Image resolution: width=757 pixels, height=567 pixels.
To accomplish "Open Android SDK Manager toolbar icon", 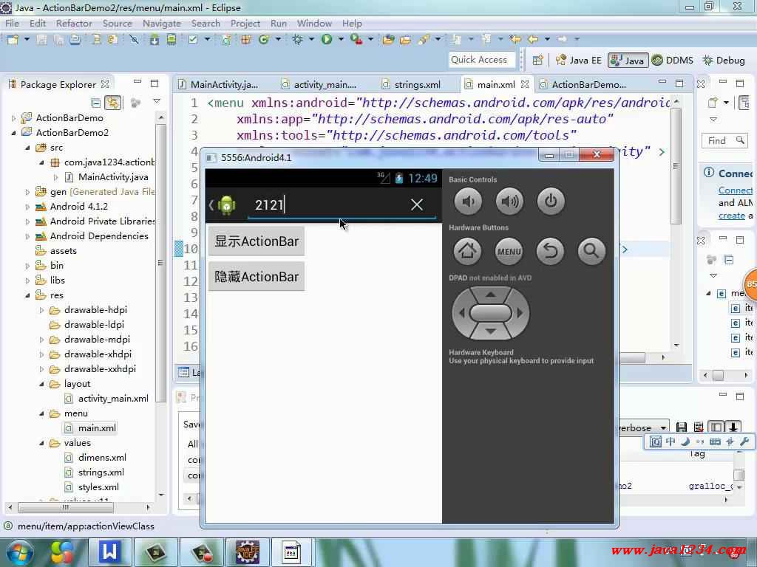I will [154, 40].
